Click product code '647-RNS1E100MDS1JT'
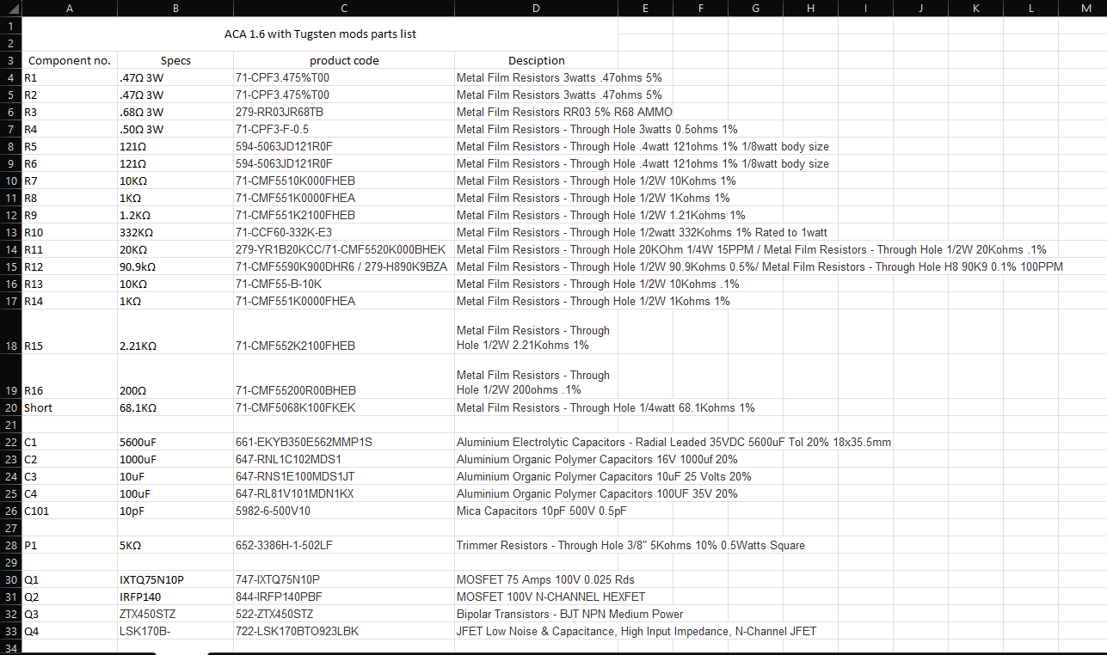 [x=344, y=476]
